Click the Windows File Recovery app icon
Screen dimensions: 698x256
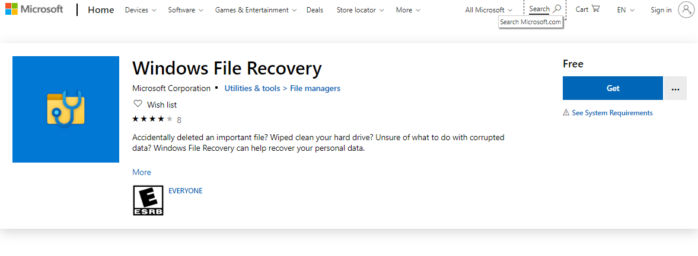[66, 109]
